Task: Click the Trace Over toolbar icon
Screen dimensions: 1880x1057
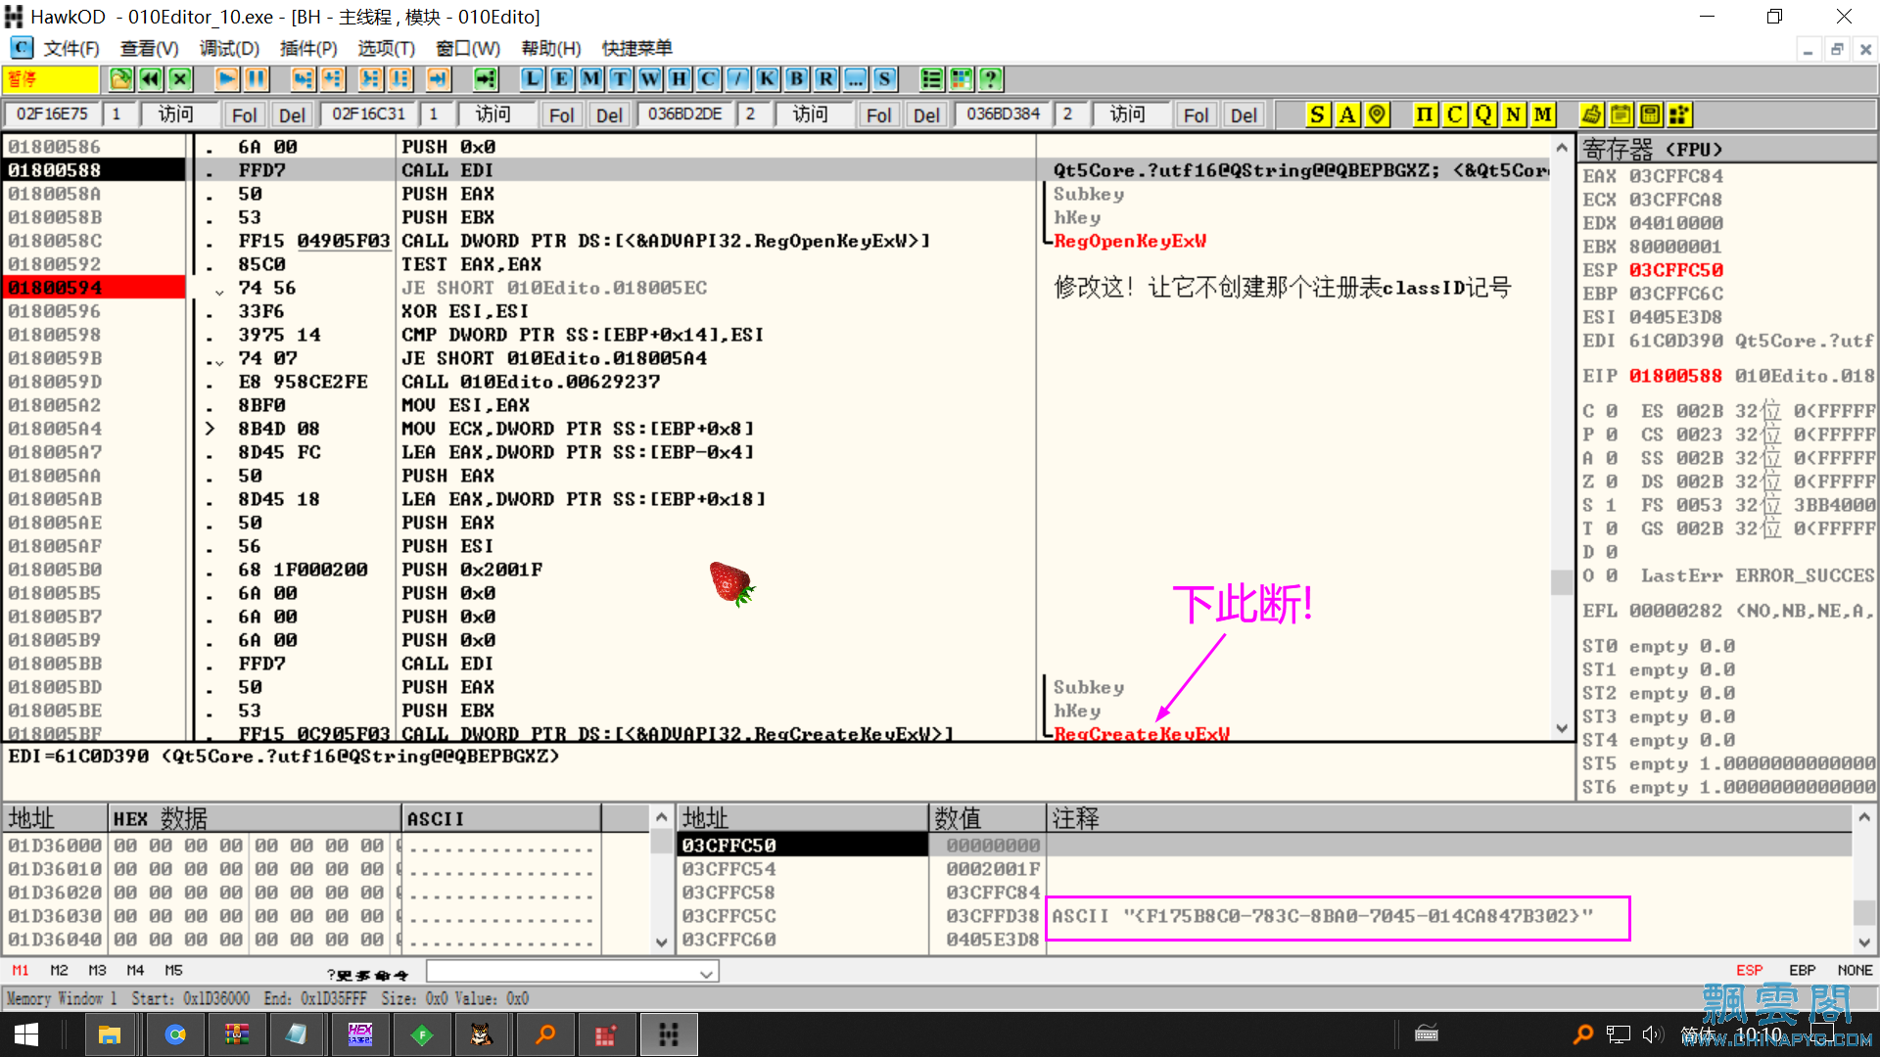Action: click(x=399, y=79)
